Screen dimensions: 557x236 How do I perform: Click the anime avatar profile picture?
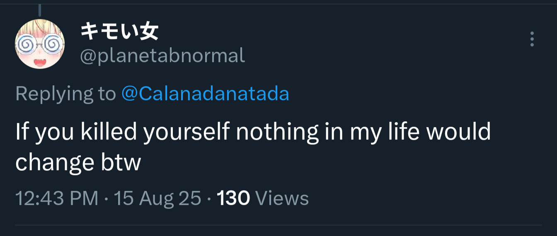point(40,44)
